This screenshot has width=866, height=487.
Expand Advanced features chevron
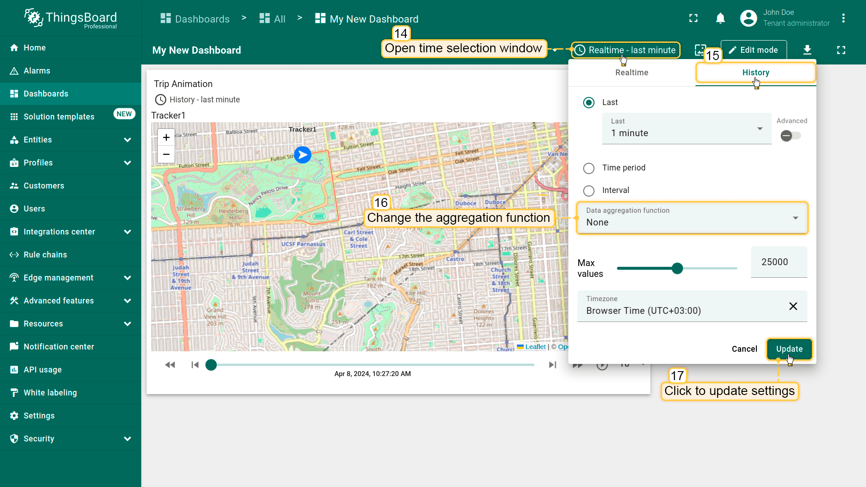click(x=128, y=301)
